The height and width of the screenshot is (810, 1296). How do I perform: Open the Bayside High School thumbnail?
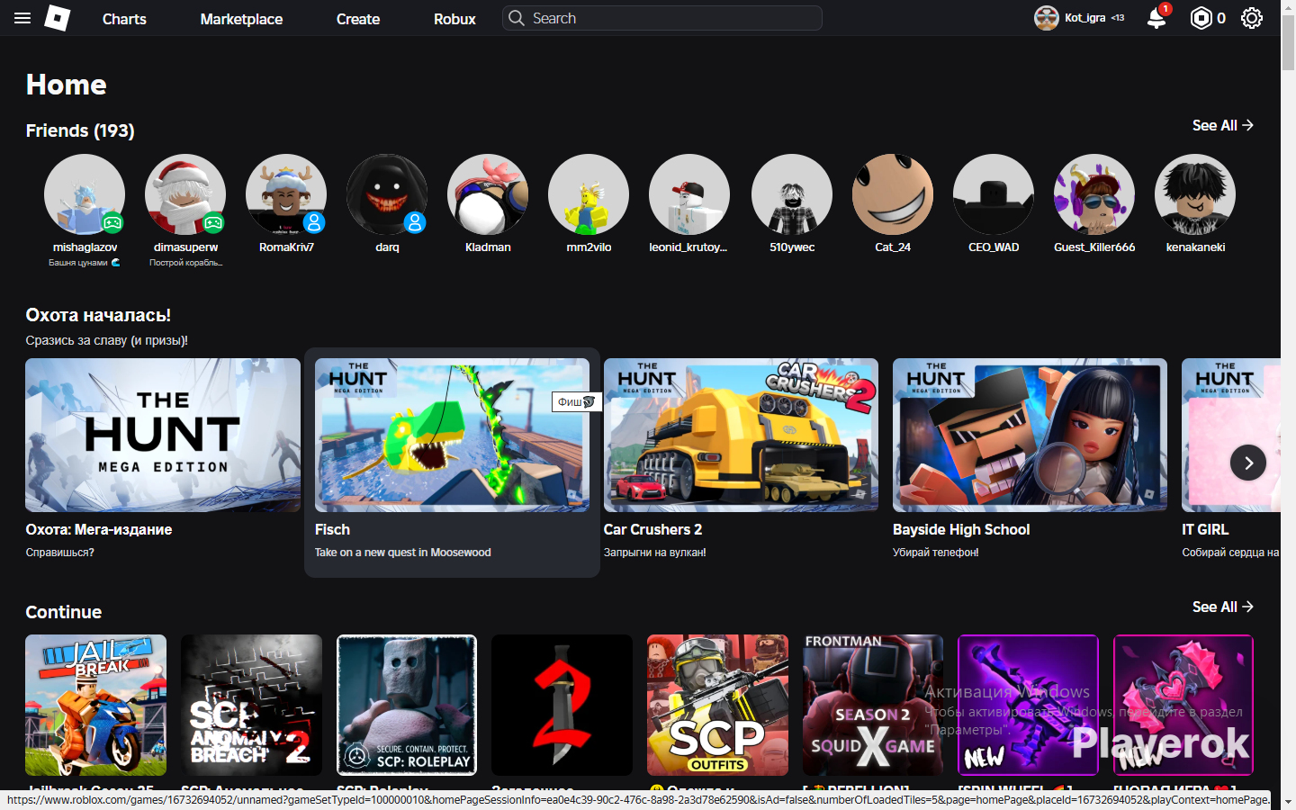tap(1030, 435)
